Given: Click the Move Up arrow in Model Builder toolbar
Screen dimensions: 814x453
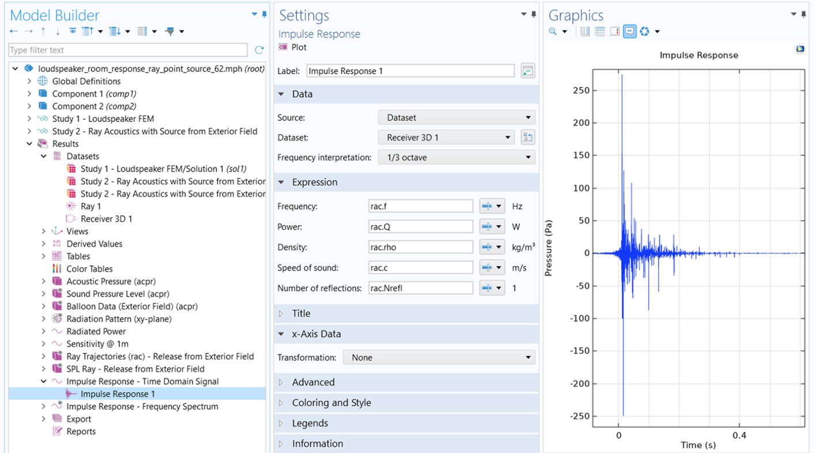Looking at the screenshot, I should tap(43, 32).
